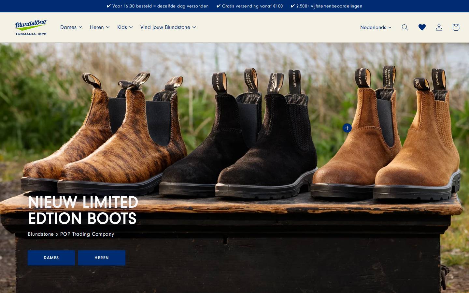
Task: Expand the Heren menu
Action: coord(100,27)
